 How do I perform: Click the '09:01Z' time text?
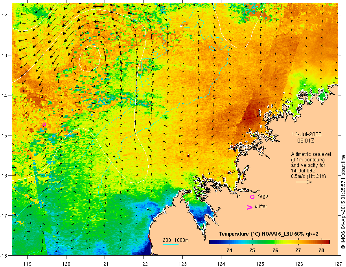[306, 141]
